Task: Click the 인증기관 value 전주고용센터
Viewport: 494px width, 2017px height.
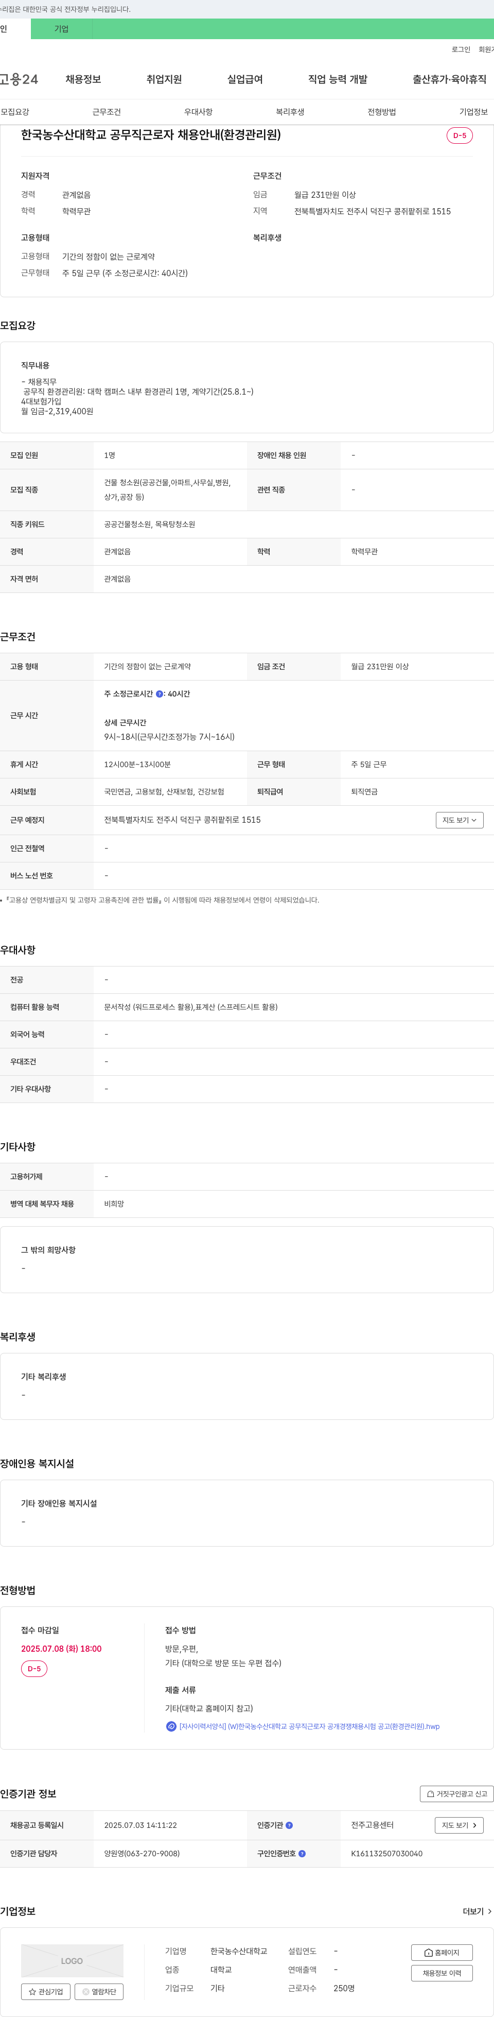Action: point(372,1825)
